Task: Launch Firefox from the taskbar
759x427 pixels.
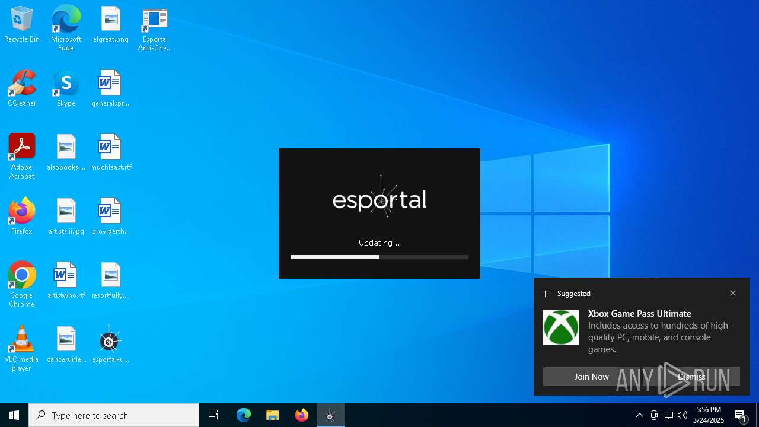Action: [302, 415]
